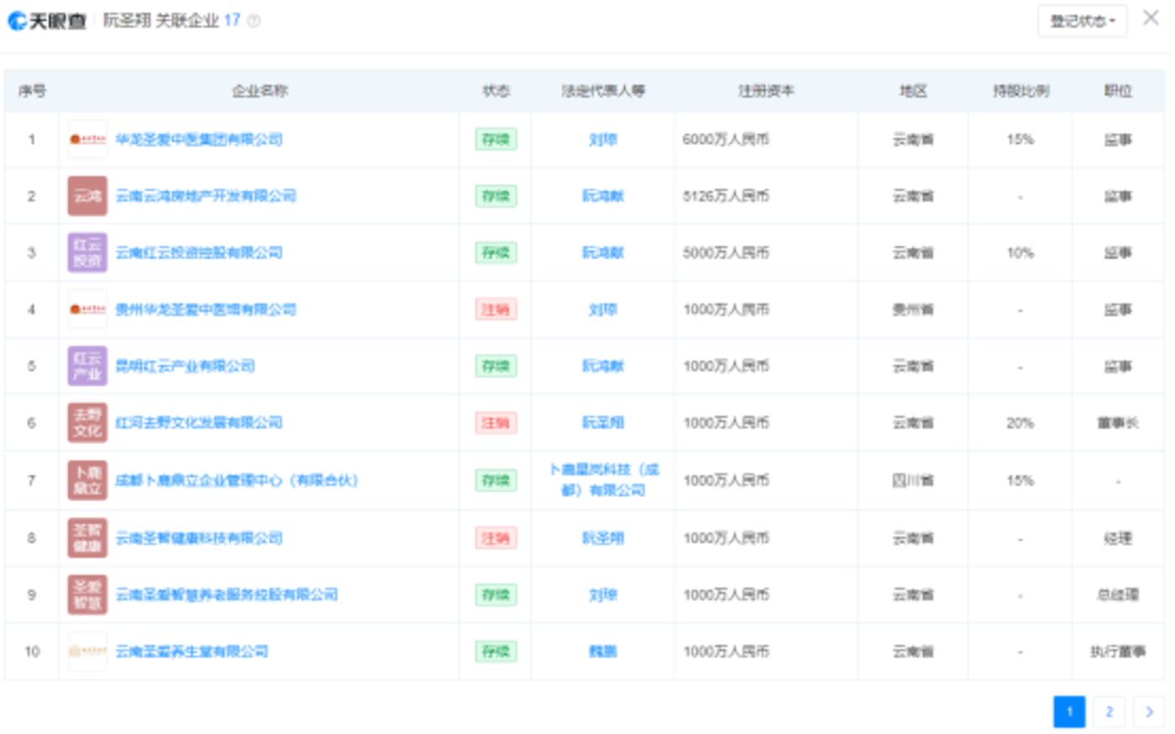Click the 注销 status tag in row 4
Screen dimensions: 1175x734
coord(496,310)
